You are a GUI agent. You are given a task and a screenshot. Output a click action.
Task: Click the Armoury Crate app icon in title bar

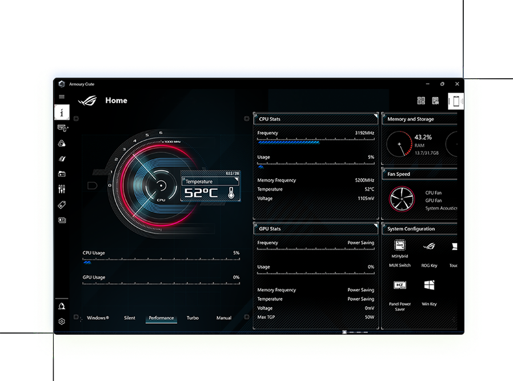pyautogui.click(x=62, y=84)
